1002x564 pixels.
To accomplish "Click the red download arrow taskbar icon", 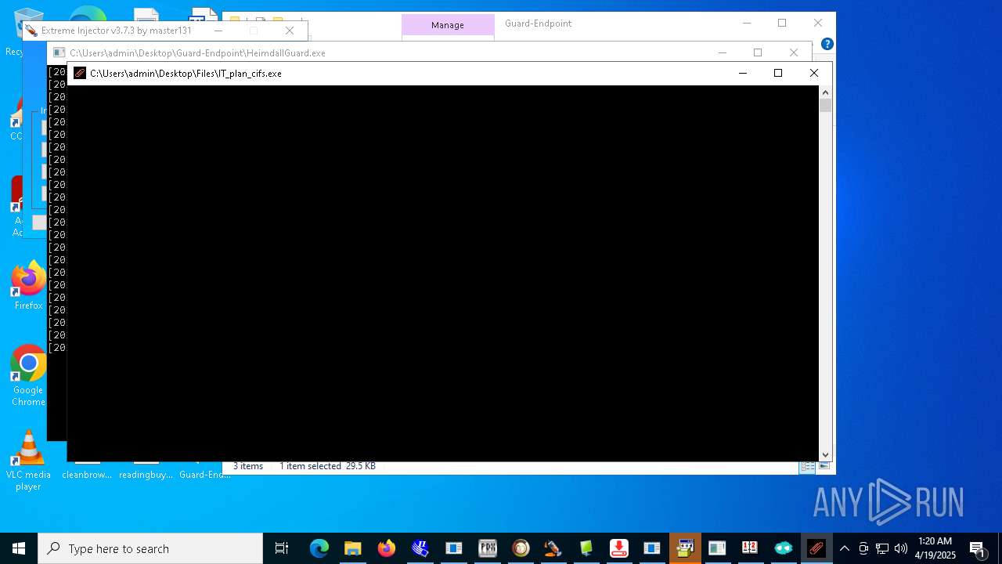I will click(x=619, y=548).
